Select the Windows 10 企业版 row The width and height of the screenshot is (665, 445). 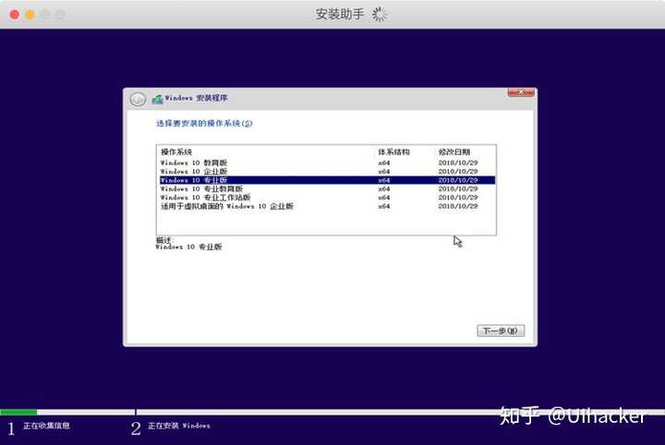[x=327, y=172]
